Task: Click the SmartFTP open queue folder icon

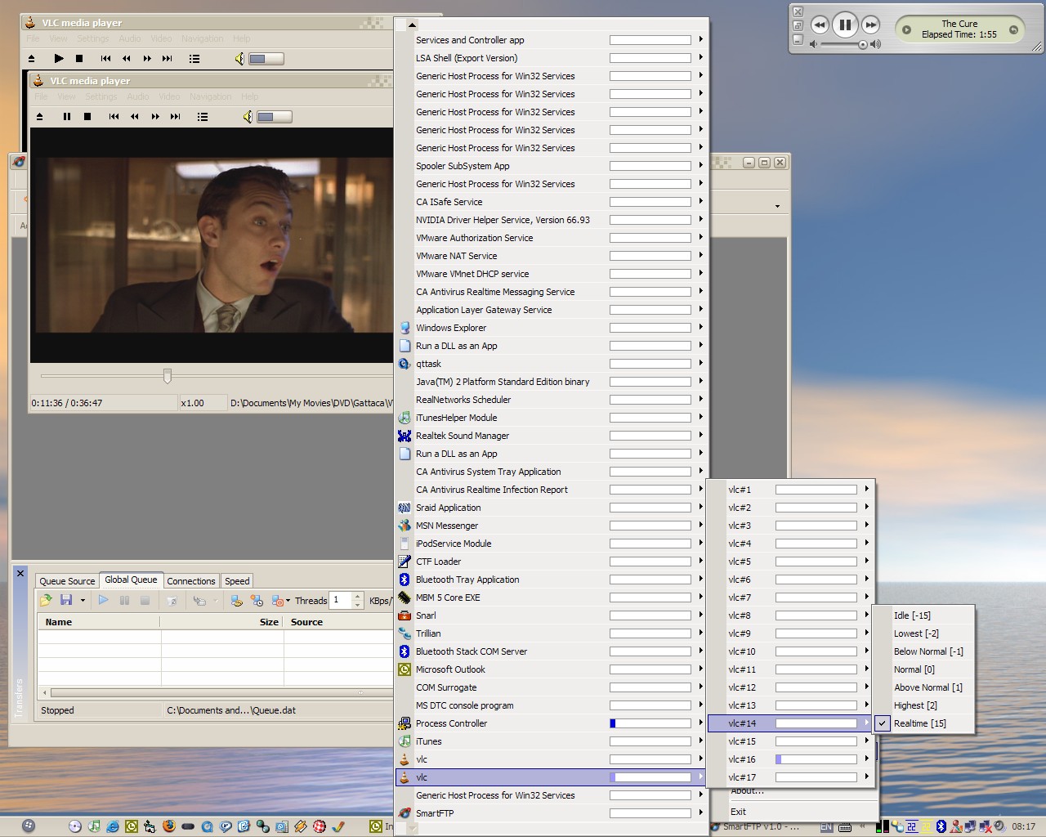Action: (x=46, y=600)
